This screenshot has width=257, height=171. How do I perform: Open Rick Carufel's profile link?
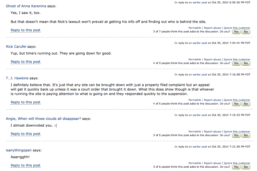click(16, 47)
